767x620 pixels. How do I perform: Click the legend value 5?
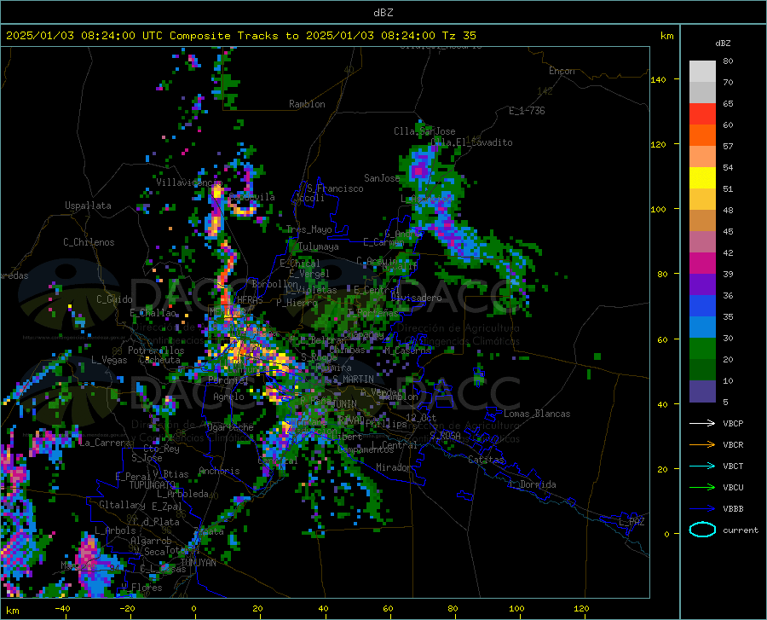(x=725, y=403)
